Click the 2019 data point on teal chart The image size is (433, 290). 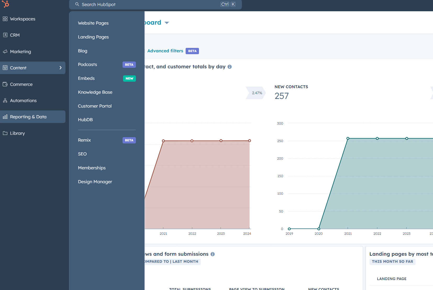click(289, 229)
